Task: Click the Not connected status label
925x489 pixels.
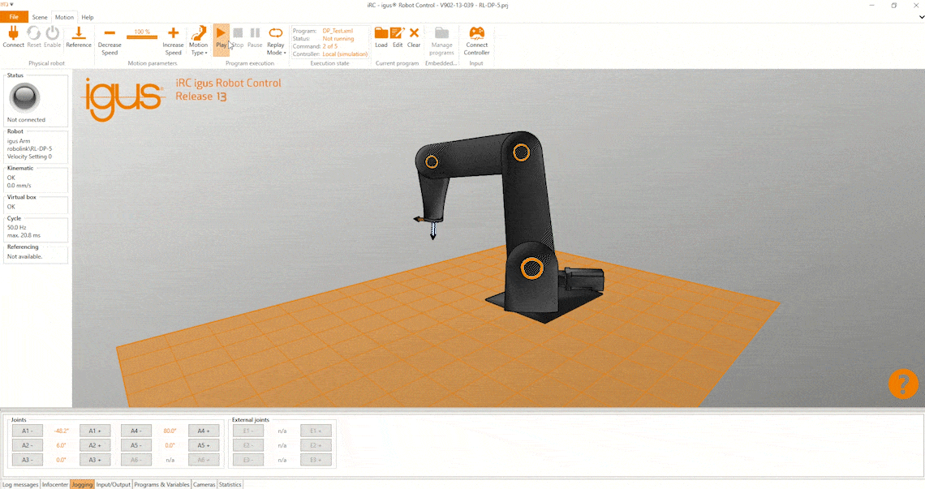Action: [x=26, y=120]
